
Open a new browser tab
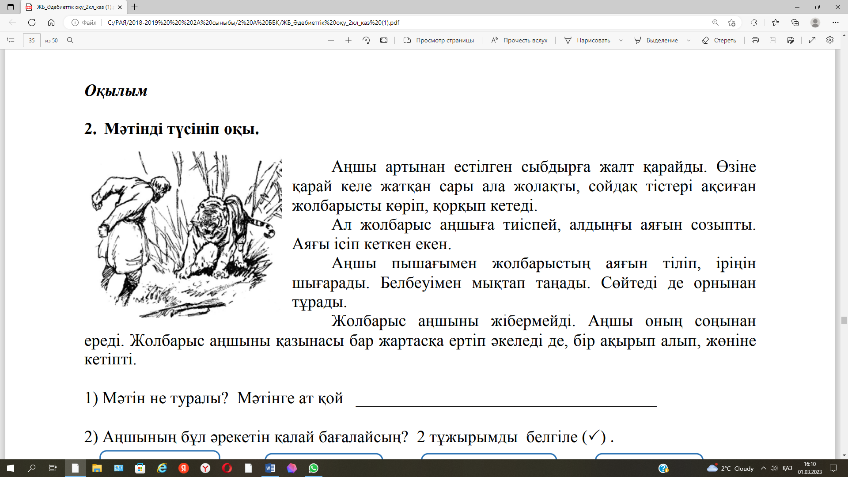pos(135,7)
